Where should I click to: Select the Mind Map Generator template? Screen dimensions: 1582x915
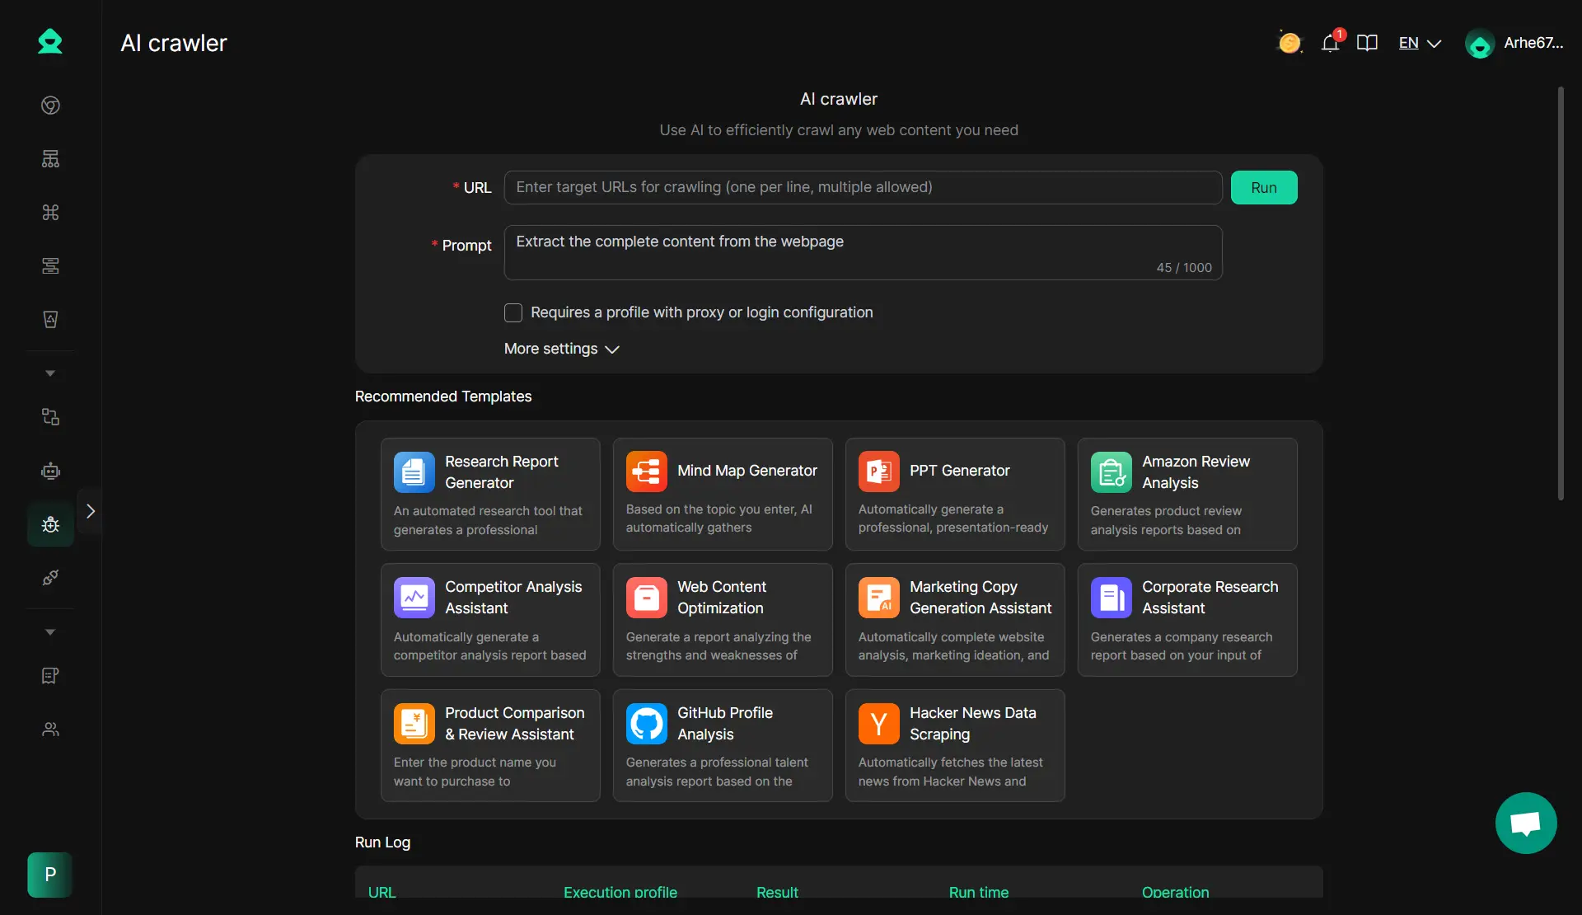(x=722, y=494)
